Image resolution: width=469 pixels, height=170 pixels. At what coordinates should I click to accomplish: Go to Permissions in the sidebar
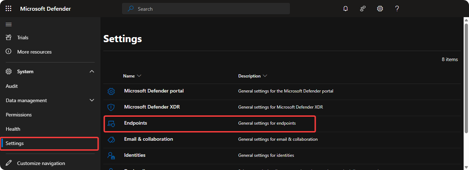[x=19, y=115]
